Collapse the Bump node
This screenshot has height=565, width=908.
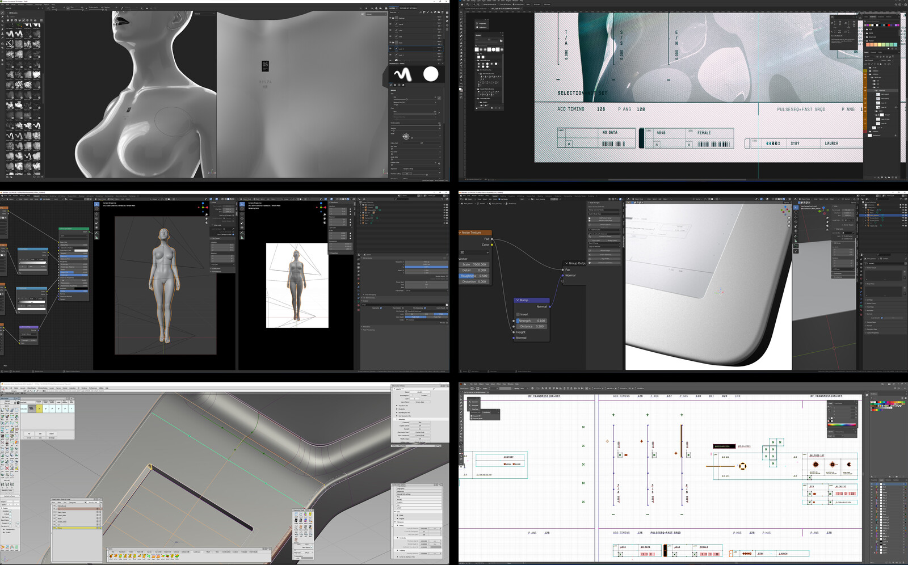[x=517, y=300]
